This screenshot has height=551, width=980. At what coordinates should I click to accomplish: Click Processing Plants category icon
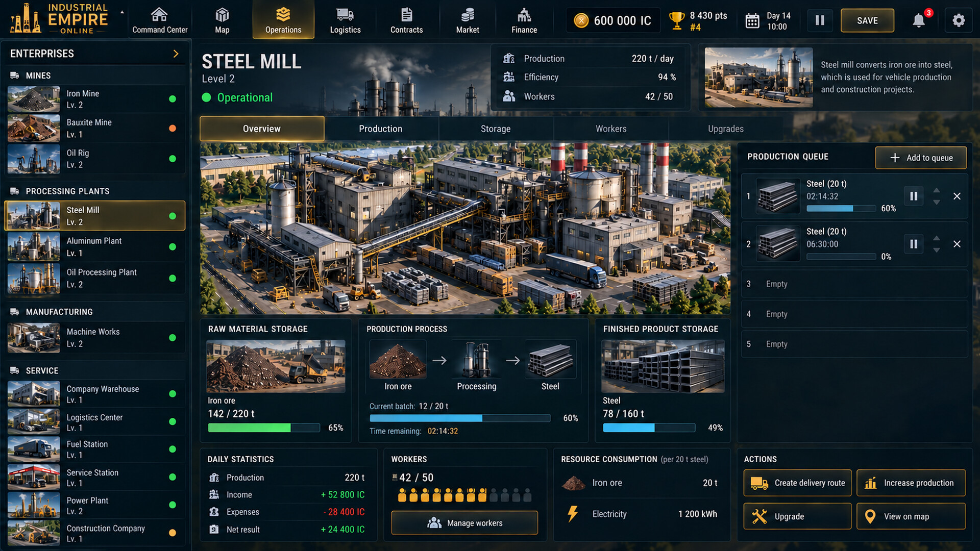[x=14, y=191]
